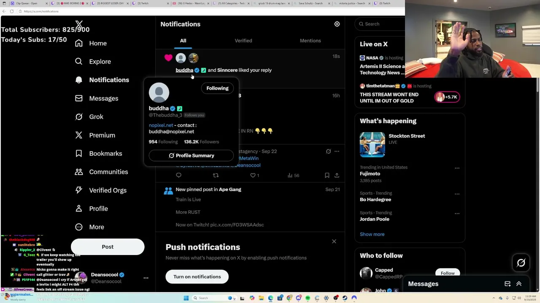
Task: Open the NASA Artemis II live broadcast
Action: click(x=382, y=66)
